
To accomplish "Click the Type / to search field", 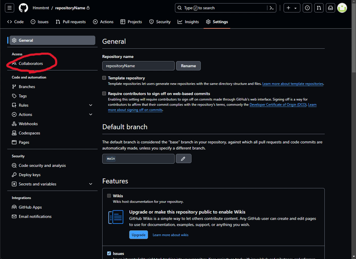I will coord(221,8).
